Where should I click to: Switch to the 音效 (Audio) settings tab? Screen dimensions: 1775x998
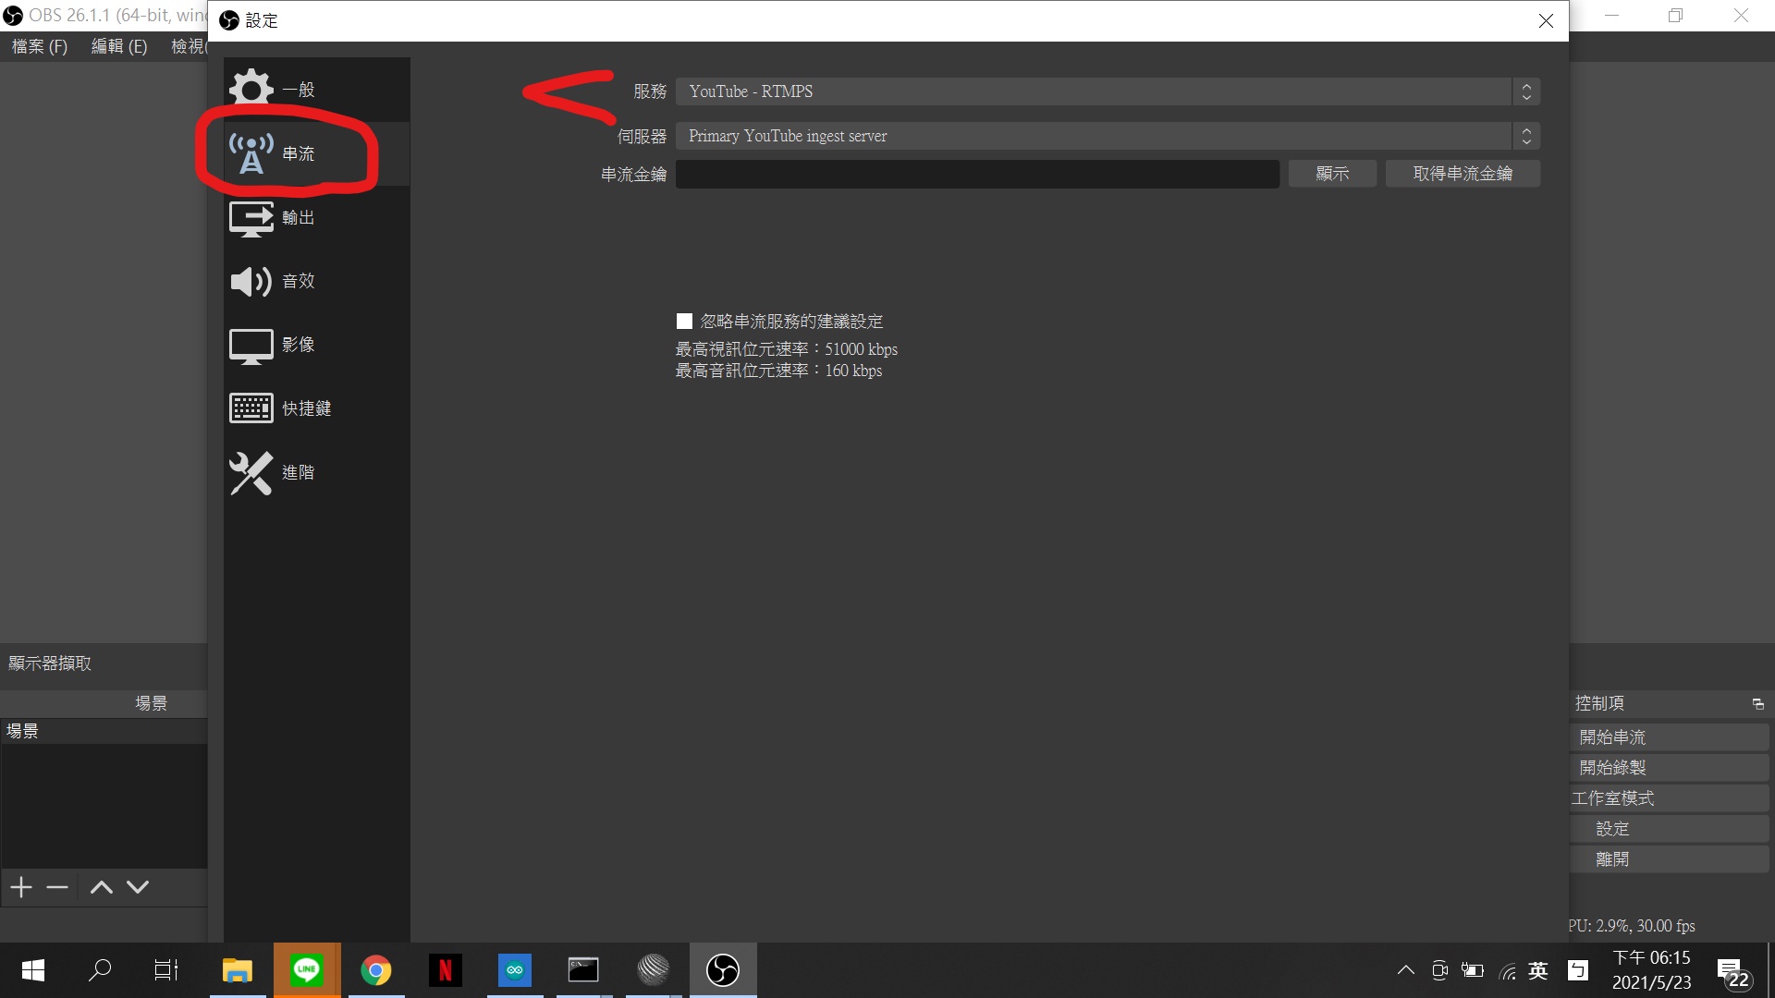pyautogui.click(x=316, y=281)
